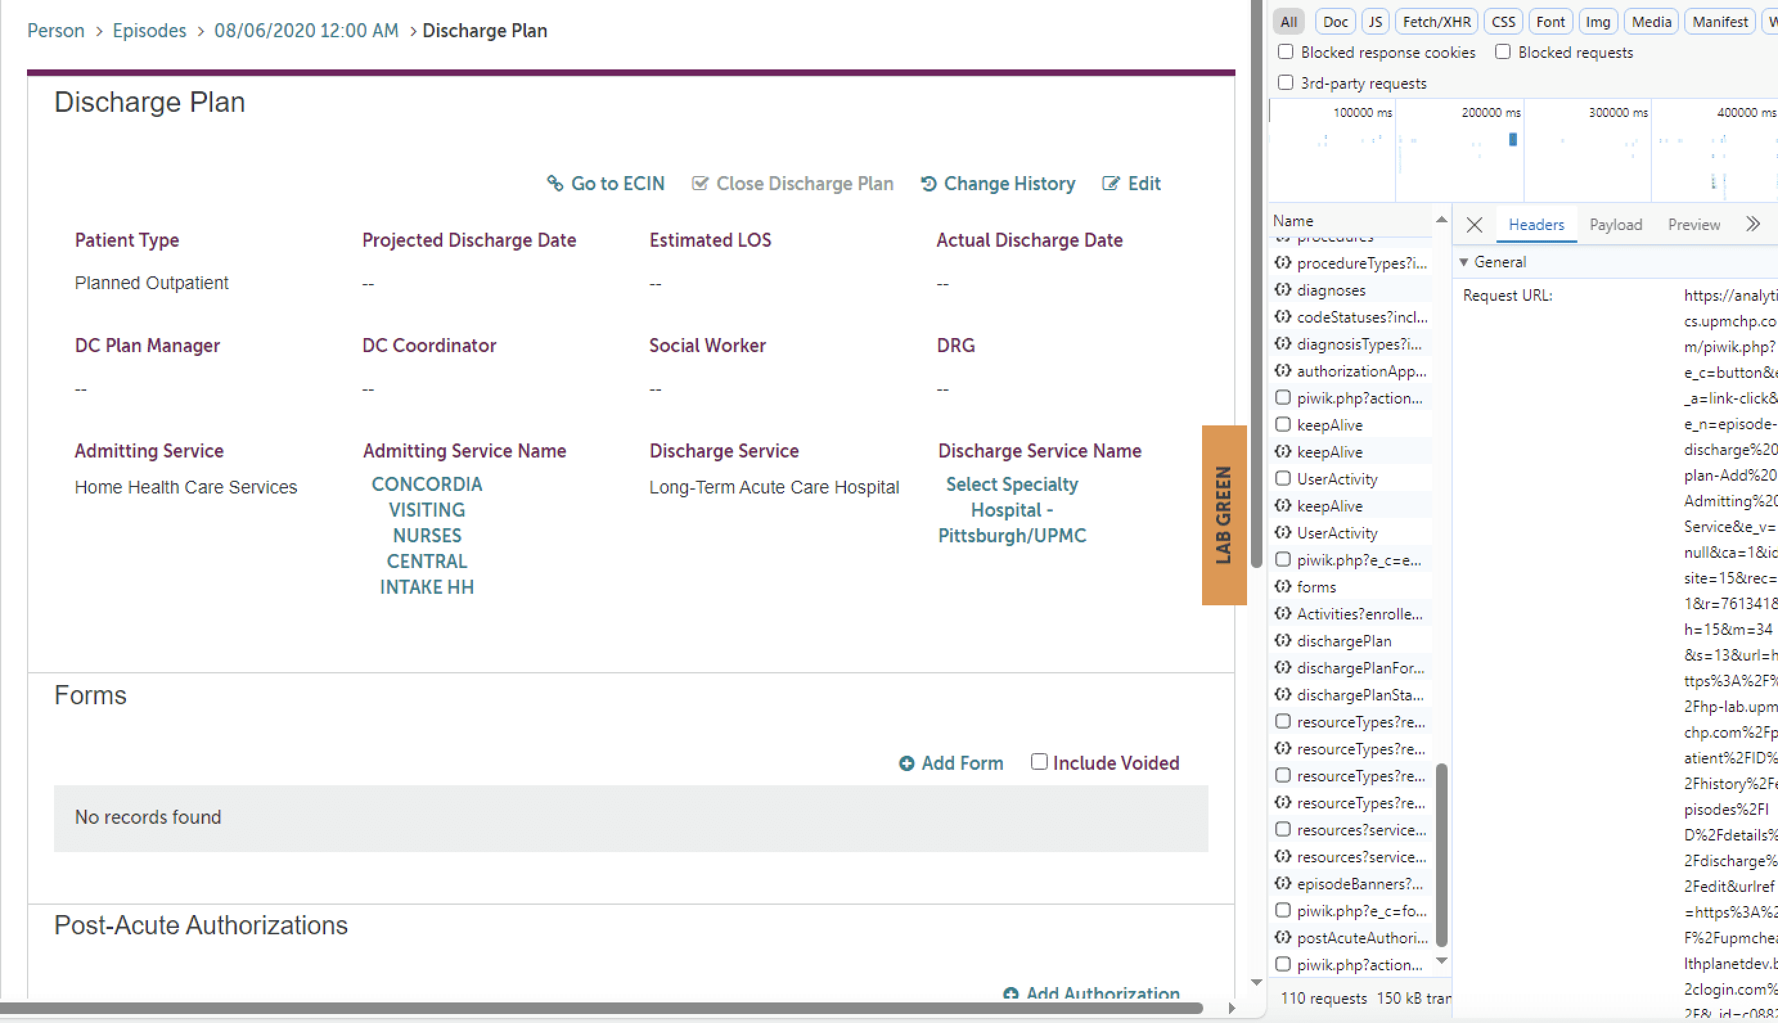This screenshot has width=1778, height=1023.
Task: Sort the request list by the Name column
Action: point(1293,220)
